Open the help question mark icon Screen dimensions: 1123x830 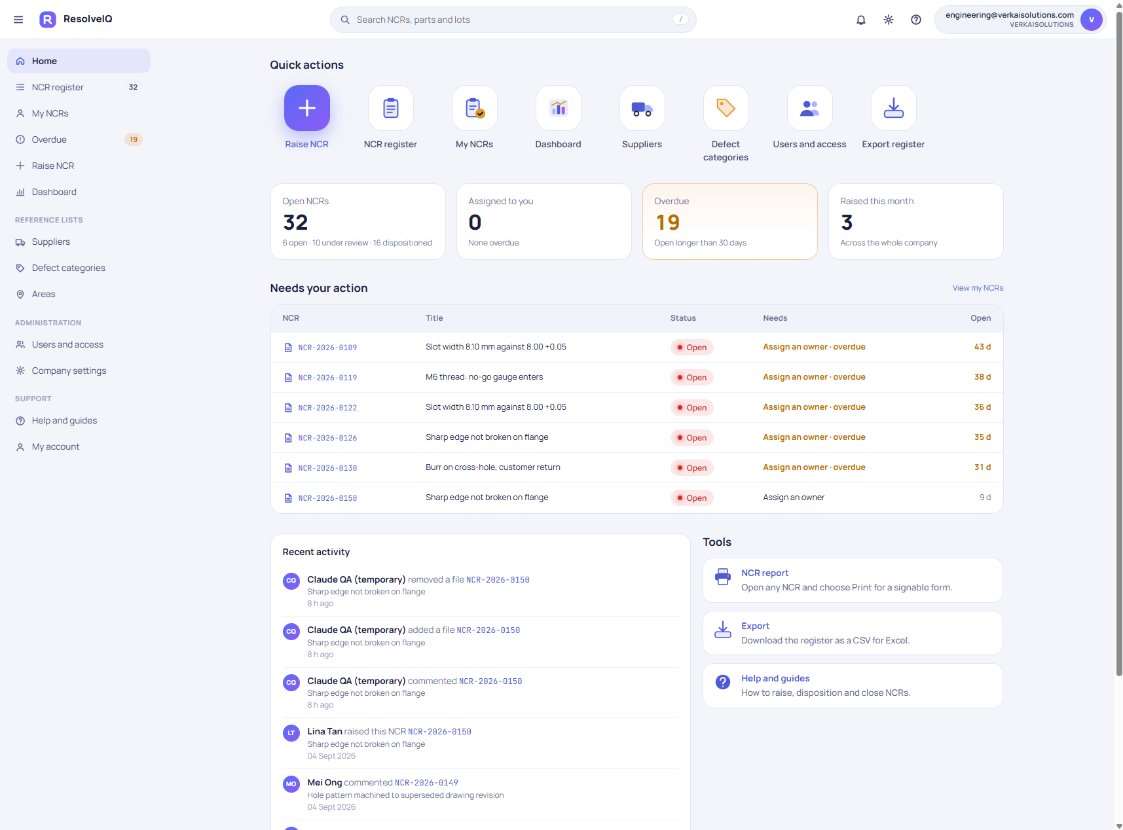tap(916, 20)
